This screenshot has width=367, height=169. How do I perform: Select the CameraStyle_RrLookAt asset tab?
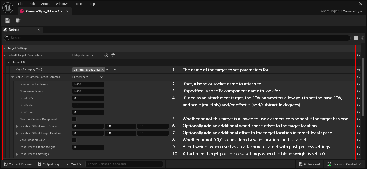click(x=45, y=11)
